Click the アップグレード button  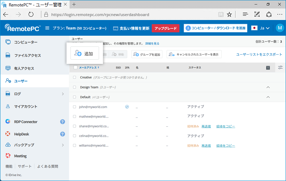click(x=166, y=28)
